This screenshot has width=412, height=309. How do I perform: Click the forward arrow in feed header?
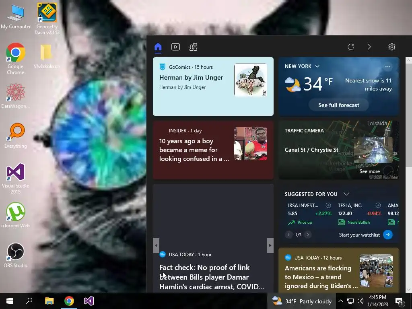[x=369, y=47]
